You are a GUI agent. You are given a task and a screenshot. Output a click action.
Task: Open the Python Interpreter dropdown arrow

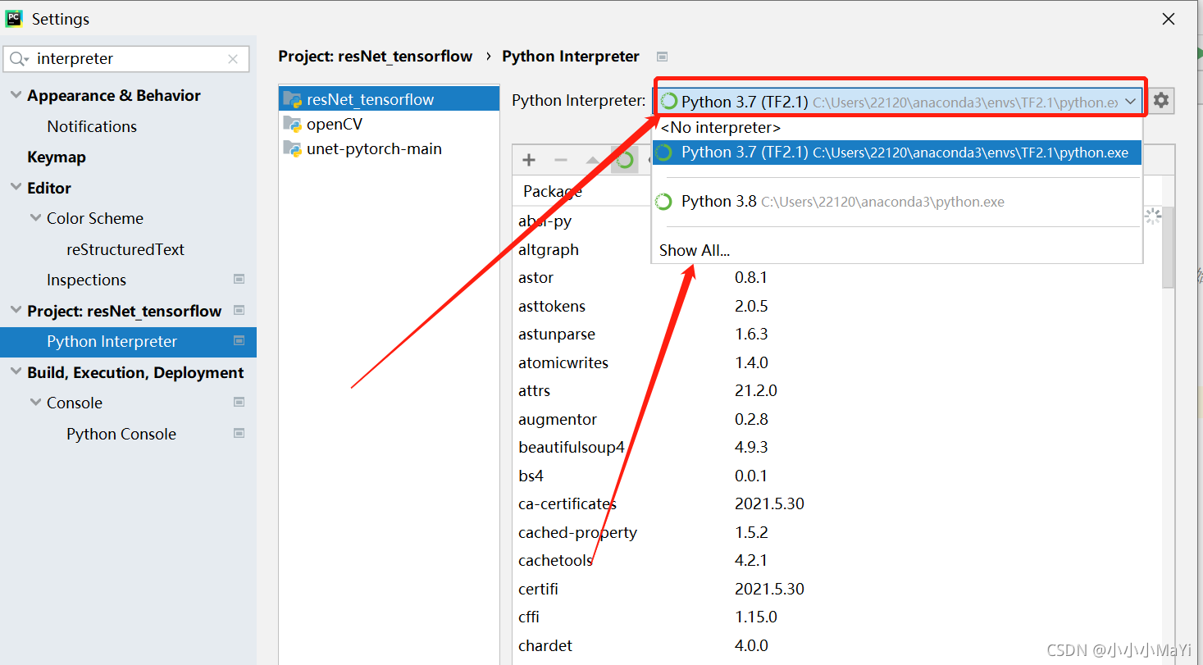click(x=1131, y=102)
